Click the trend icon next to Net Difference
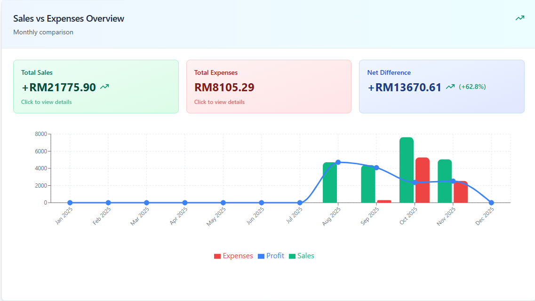Viewport: 535px width, 301px height. coord(450,87)
